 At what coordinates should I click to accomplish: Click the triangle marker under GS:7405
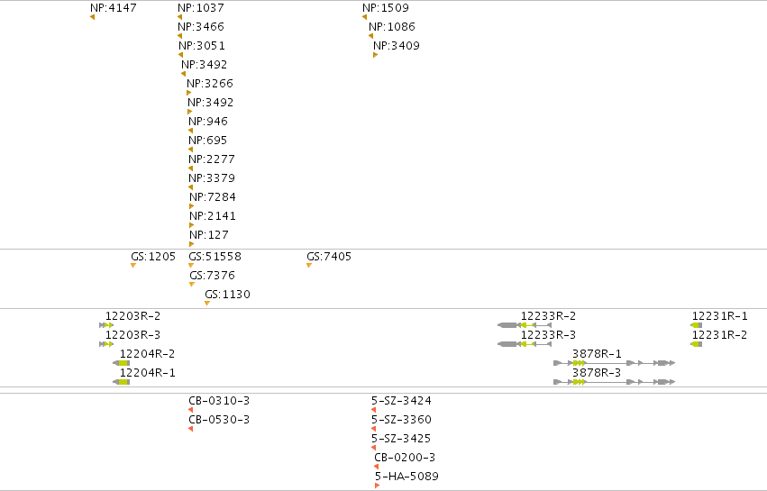coord(308,266)
